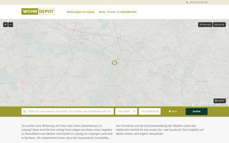The image size is (229, 143).
Task: Zoom out of the map
Action: tap(11, 24)
